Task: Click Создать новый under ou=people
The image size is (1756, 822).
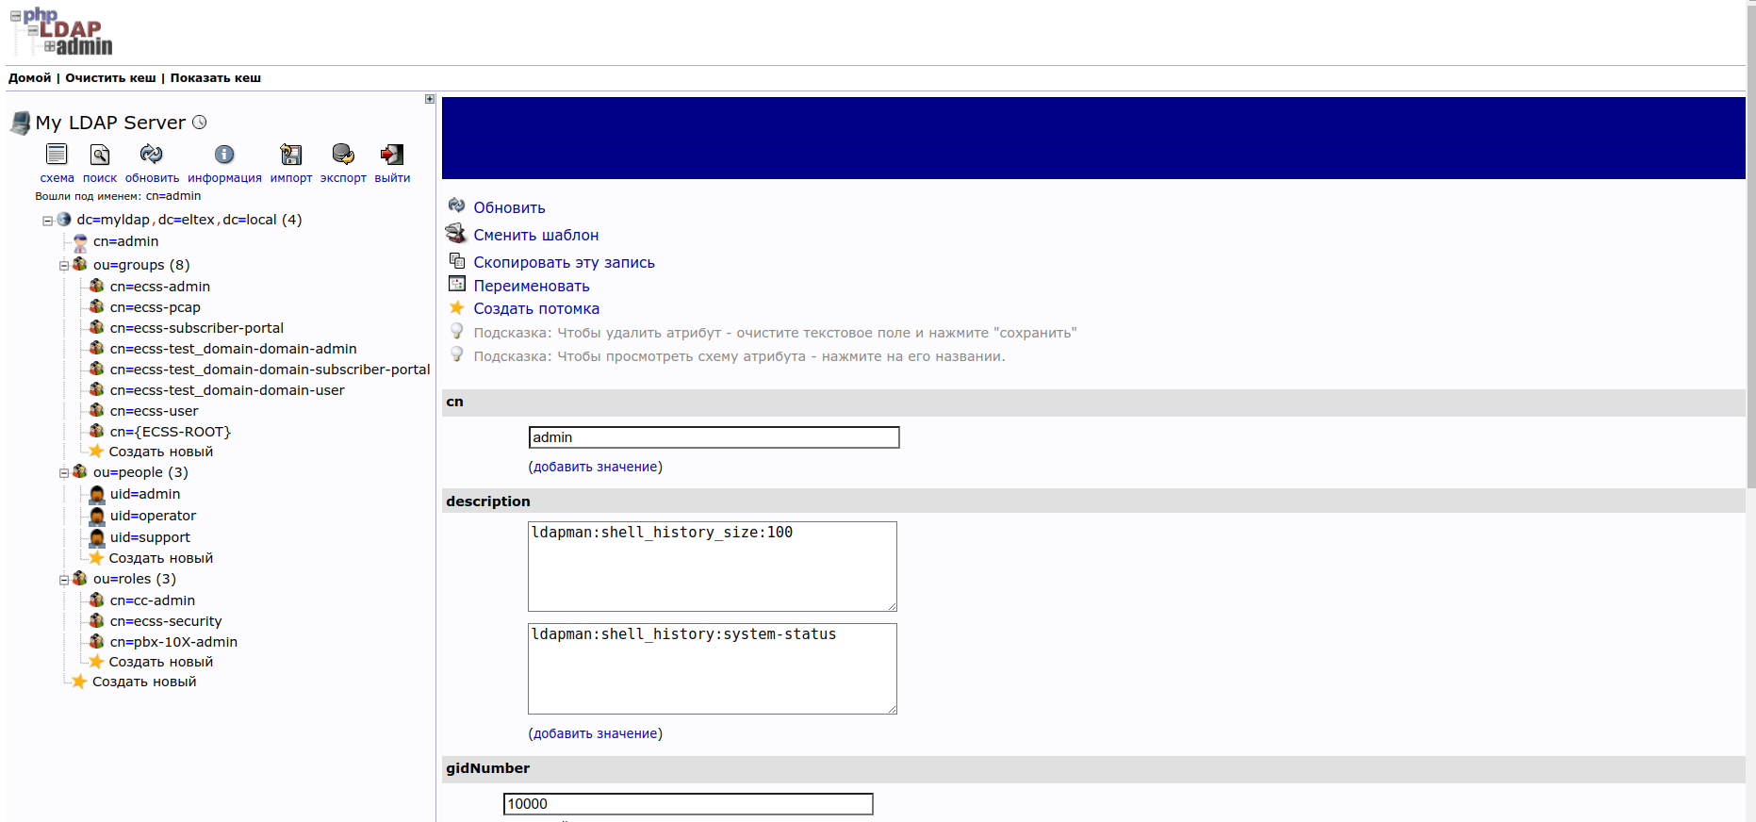Action: point(161,558)
